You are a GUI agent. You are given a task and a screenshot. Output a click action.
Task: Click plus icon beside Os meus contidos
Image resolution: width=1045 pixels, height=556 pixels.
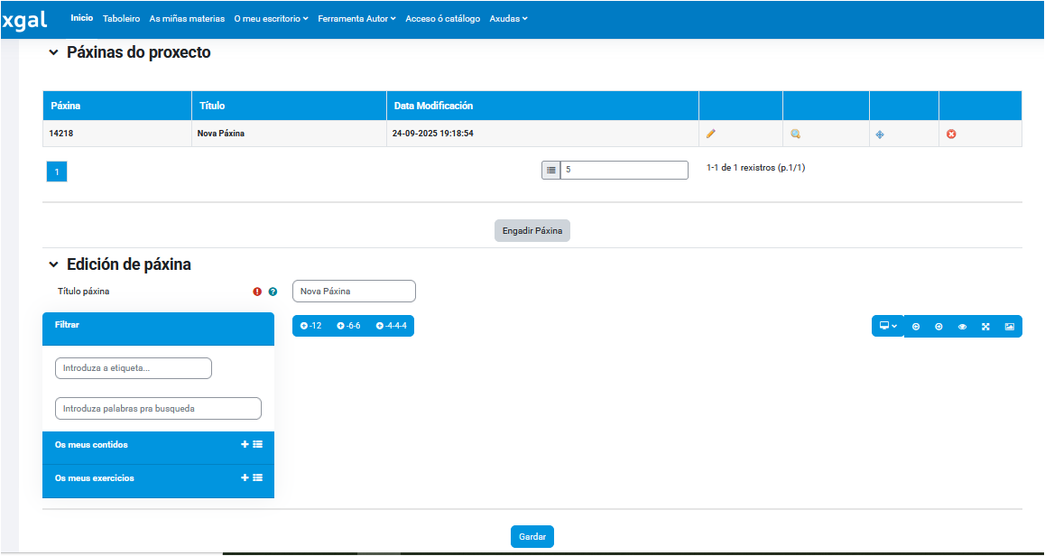pos(245,444)
